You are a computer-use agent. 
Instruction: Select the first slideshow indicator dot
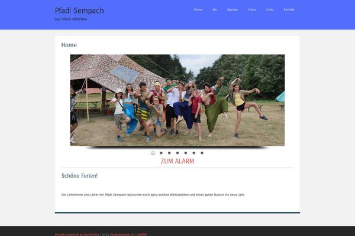pos(153,153)
